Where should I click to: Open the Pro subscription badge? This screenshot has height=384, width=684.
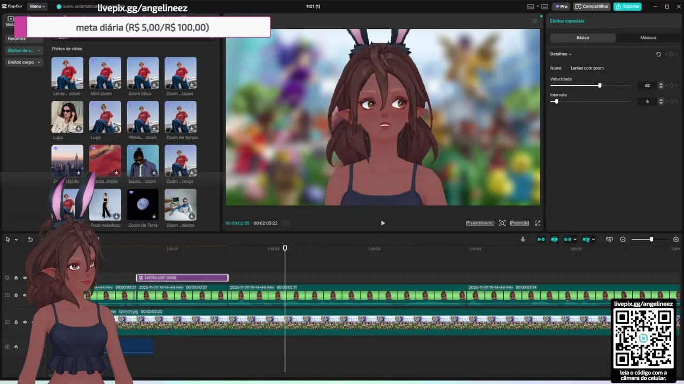pyautogui.click(x=561, y=6)
